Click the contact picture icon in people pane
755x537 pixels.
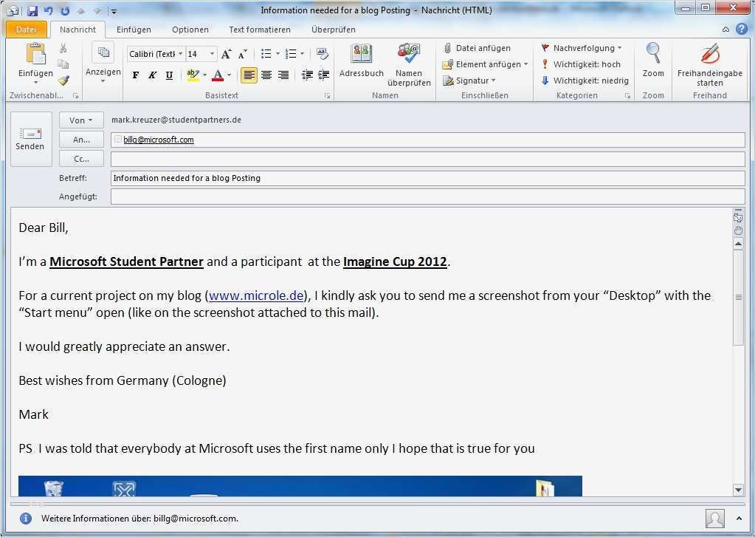[x=714, y=519]
